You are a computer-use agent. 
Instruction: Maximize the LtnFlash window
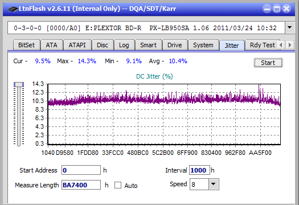277,9
